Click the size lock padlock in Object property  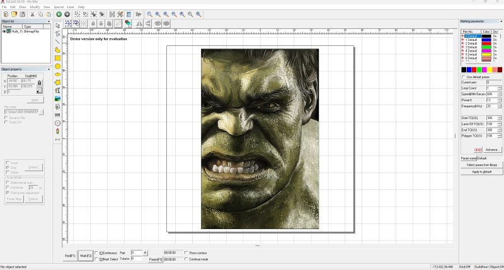click(40, 82)
